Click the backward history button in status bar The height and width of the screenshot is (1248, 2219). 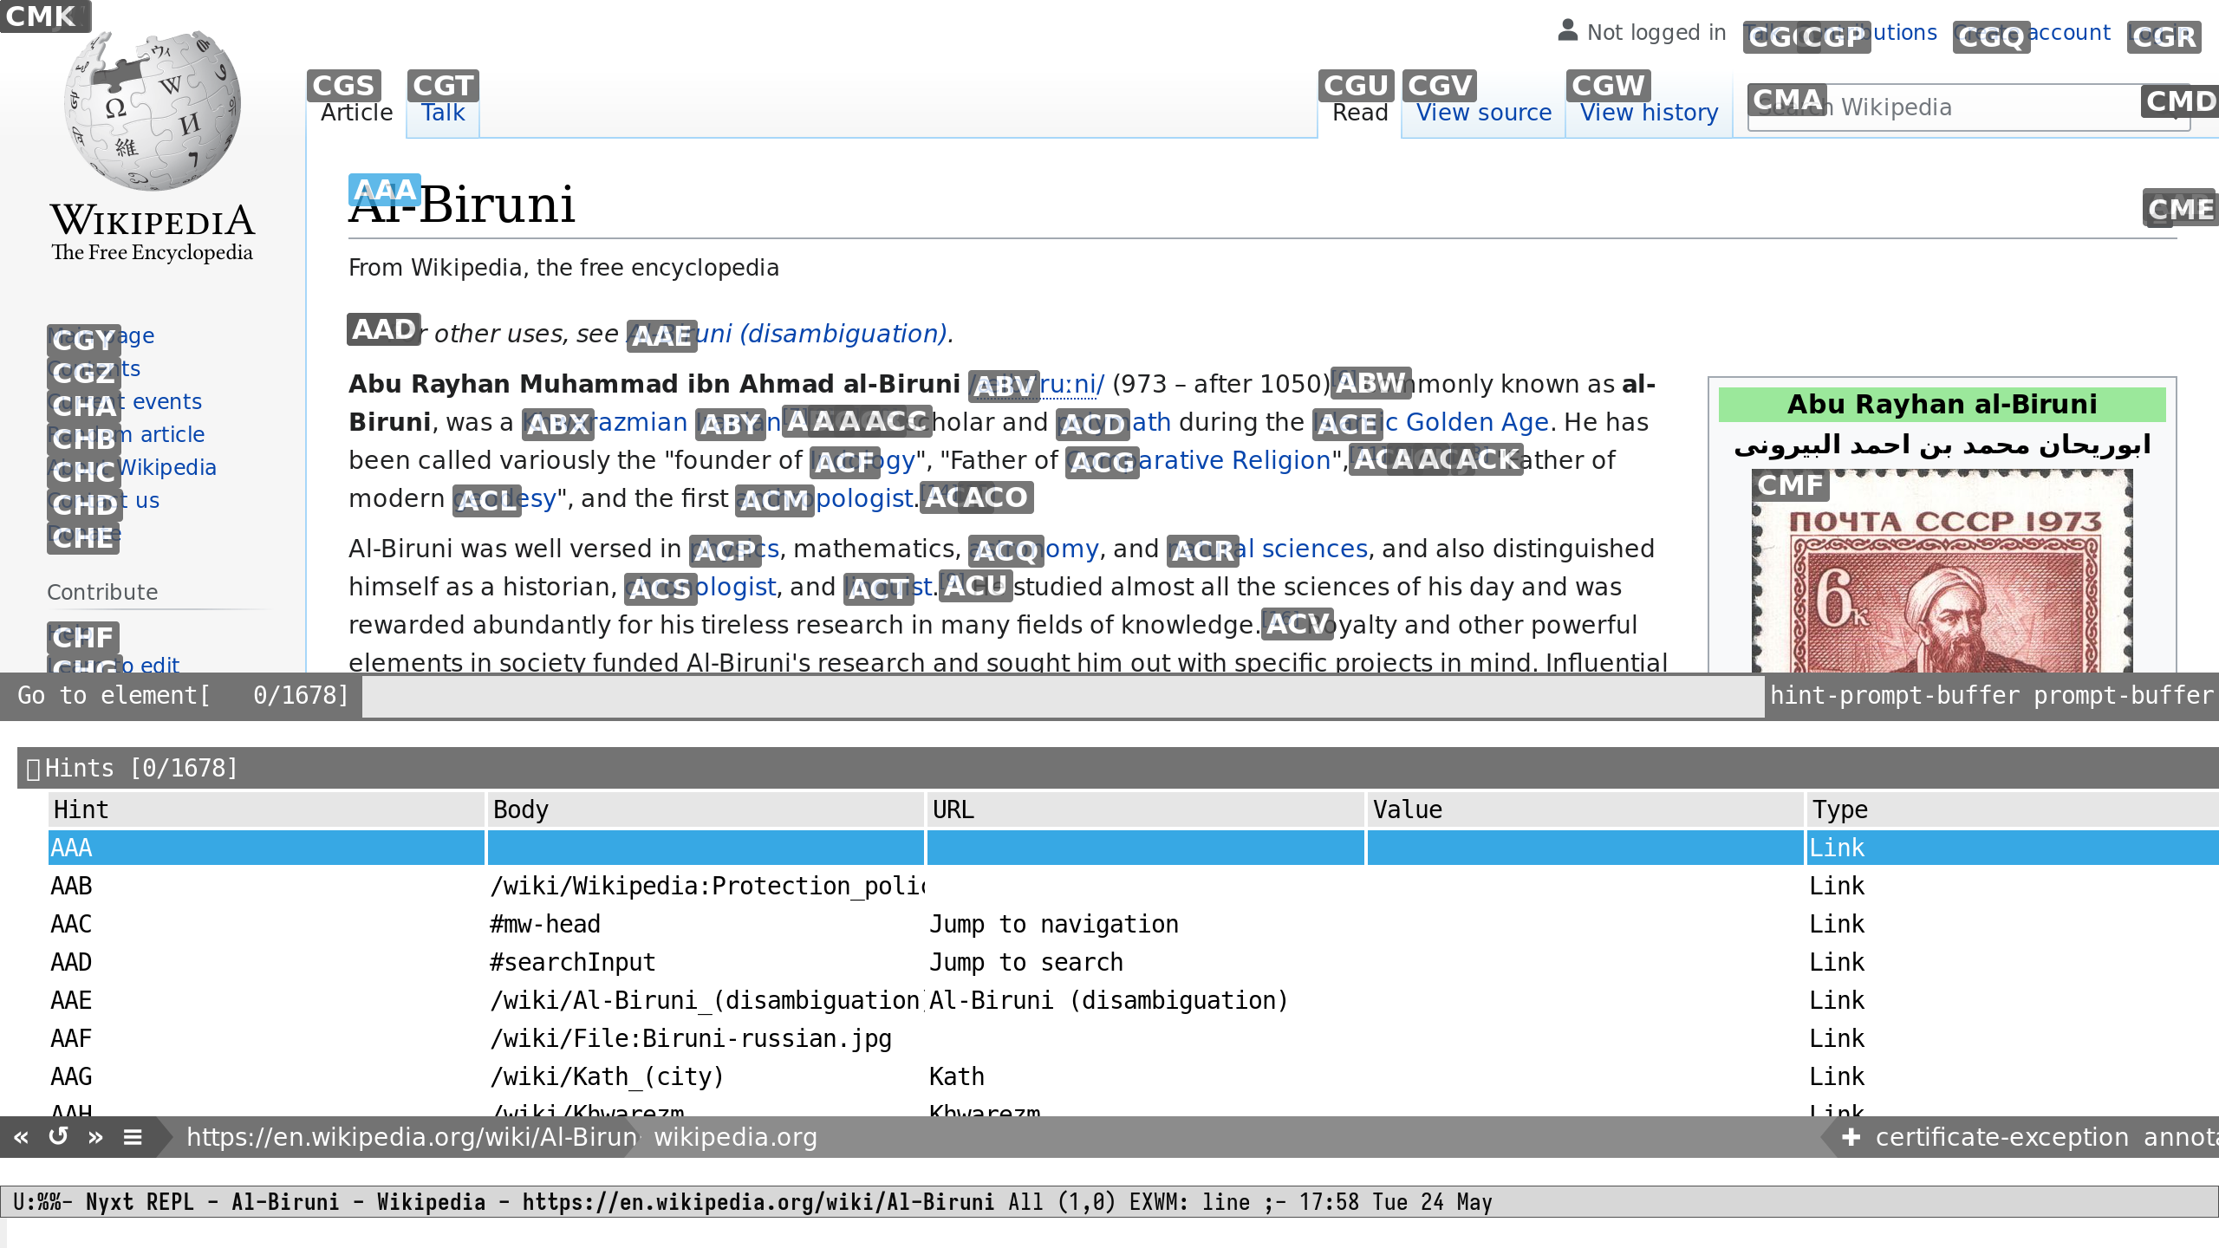tap(21, 1137)
